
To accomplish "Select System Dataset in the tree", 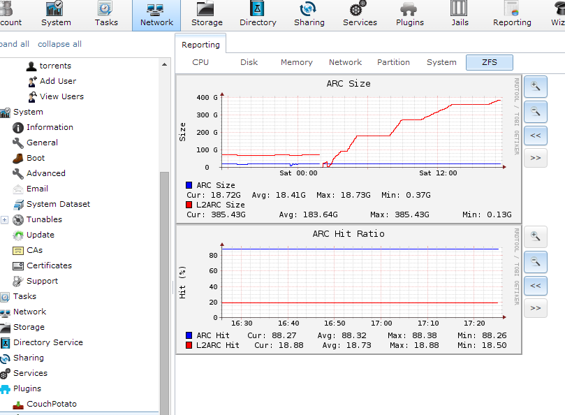I will [58, 204].
